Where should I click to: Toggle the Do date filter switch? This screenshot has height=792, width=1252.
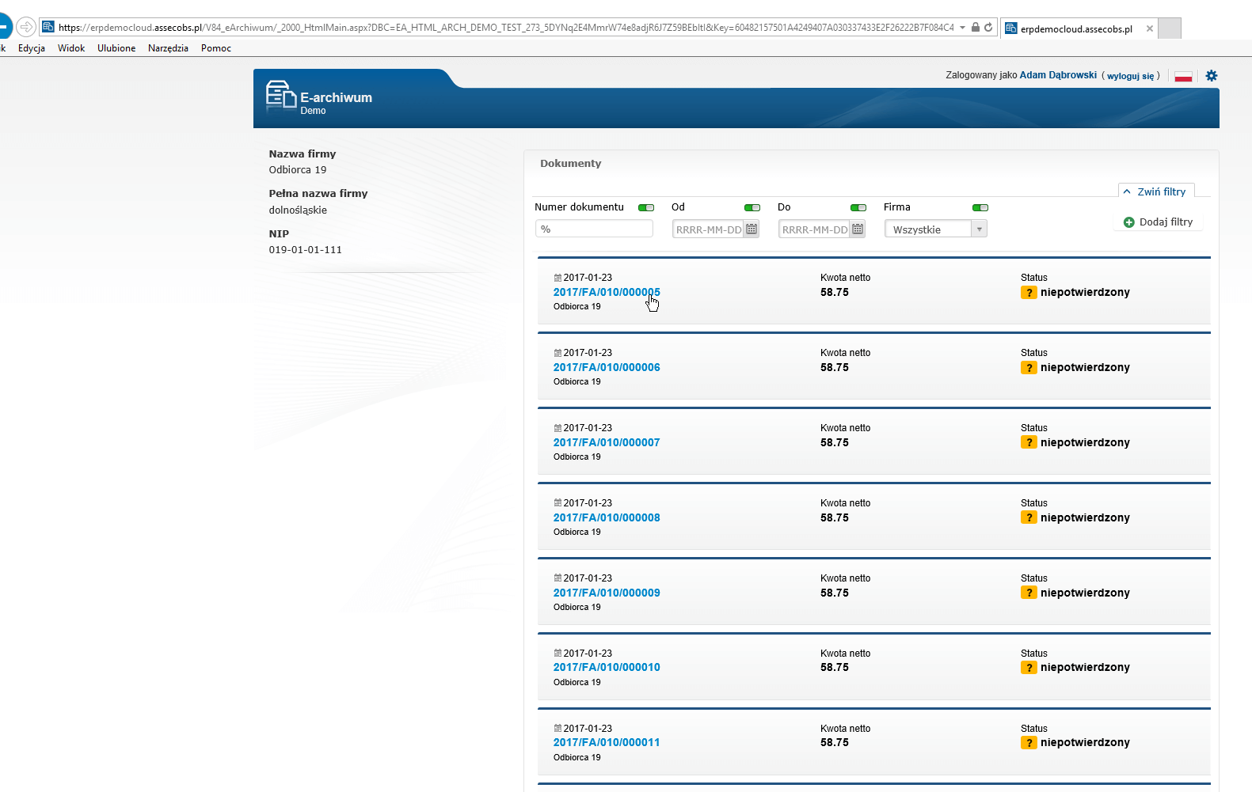tap(858, 207)
